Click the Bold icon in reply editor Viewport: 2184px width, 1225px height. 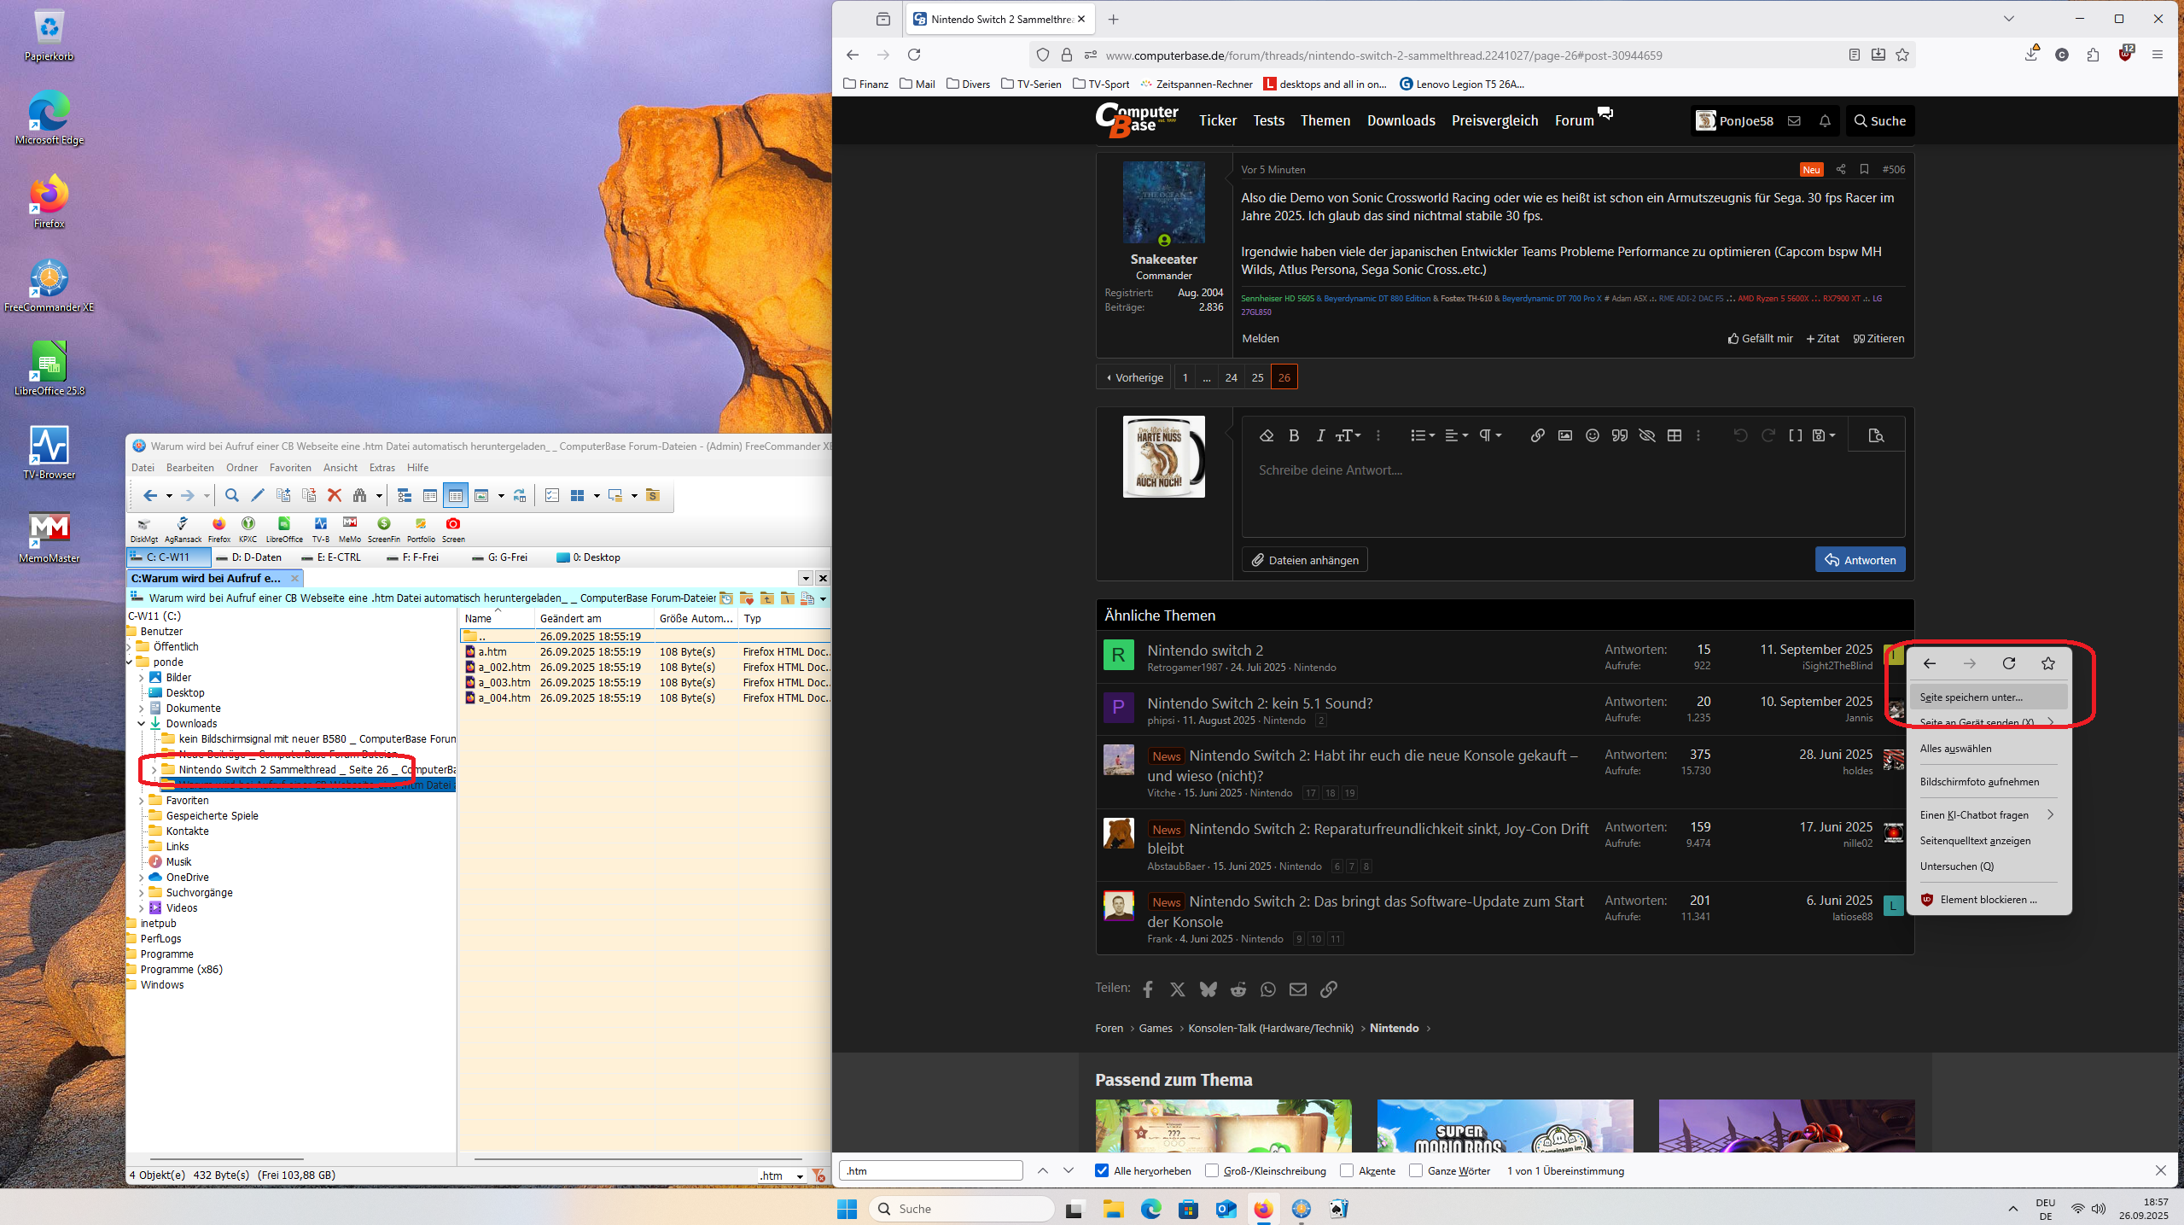[1294, 435]
